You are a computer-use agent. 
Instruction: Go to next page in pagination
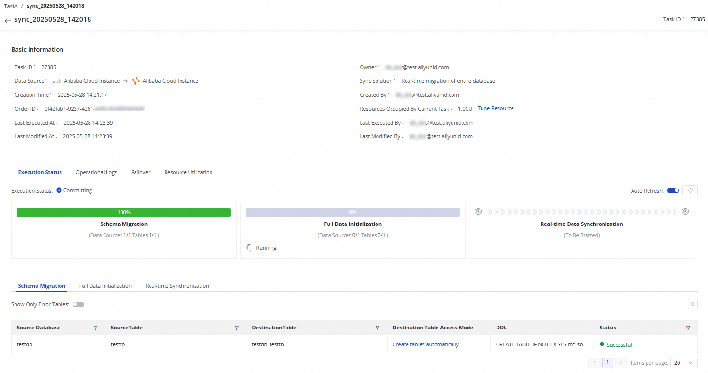[621, 363]
